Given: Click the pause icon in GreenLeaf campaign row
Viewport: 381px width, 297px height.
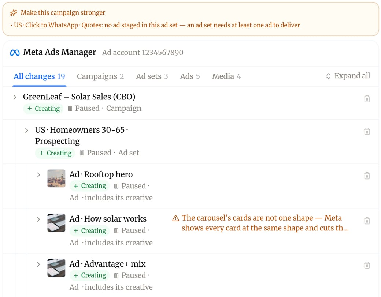Looking at the screenshot, I should [x=70, y=109].
